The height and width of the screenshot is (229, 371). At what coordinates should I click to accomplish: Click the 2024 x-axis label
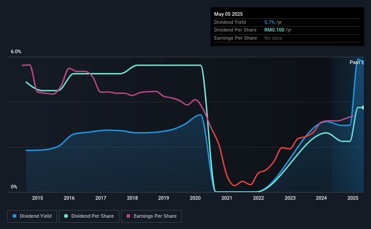click(x=321, y=198)
